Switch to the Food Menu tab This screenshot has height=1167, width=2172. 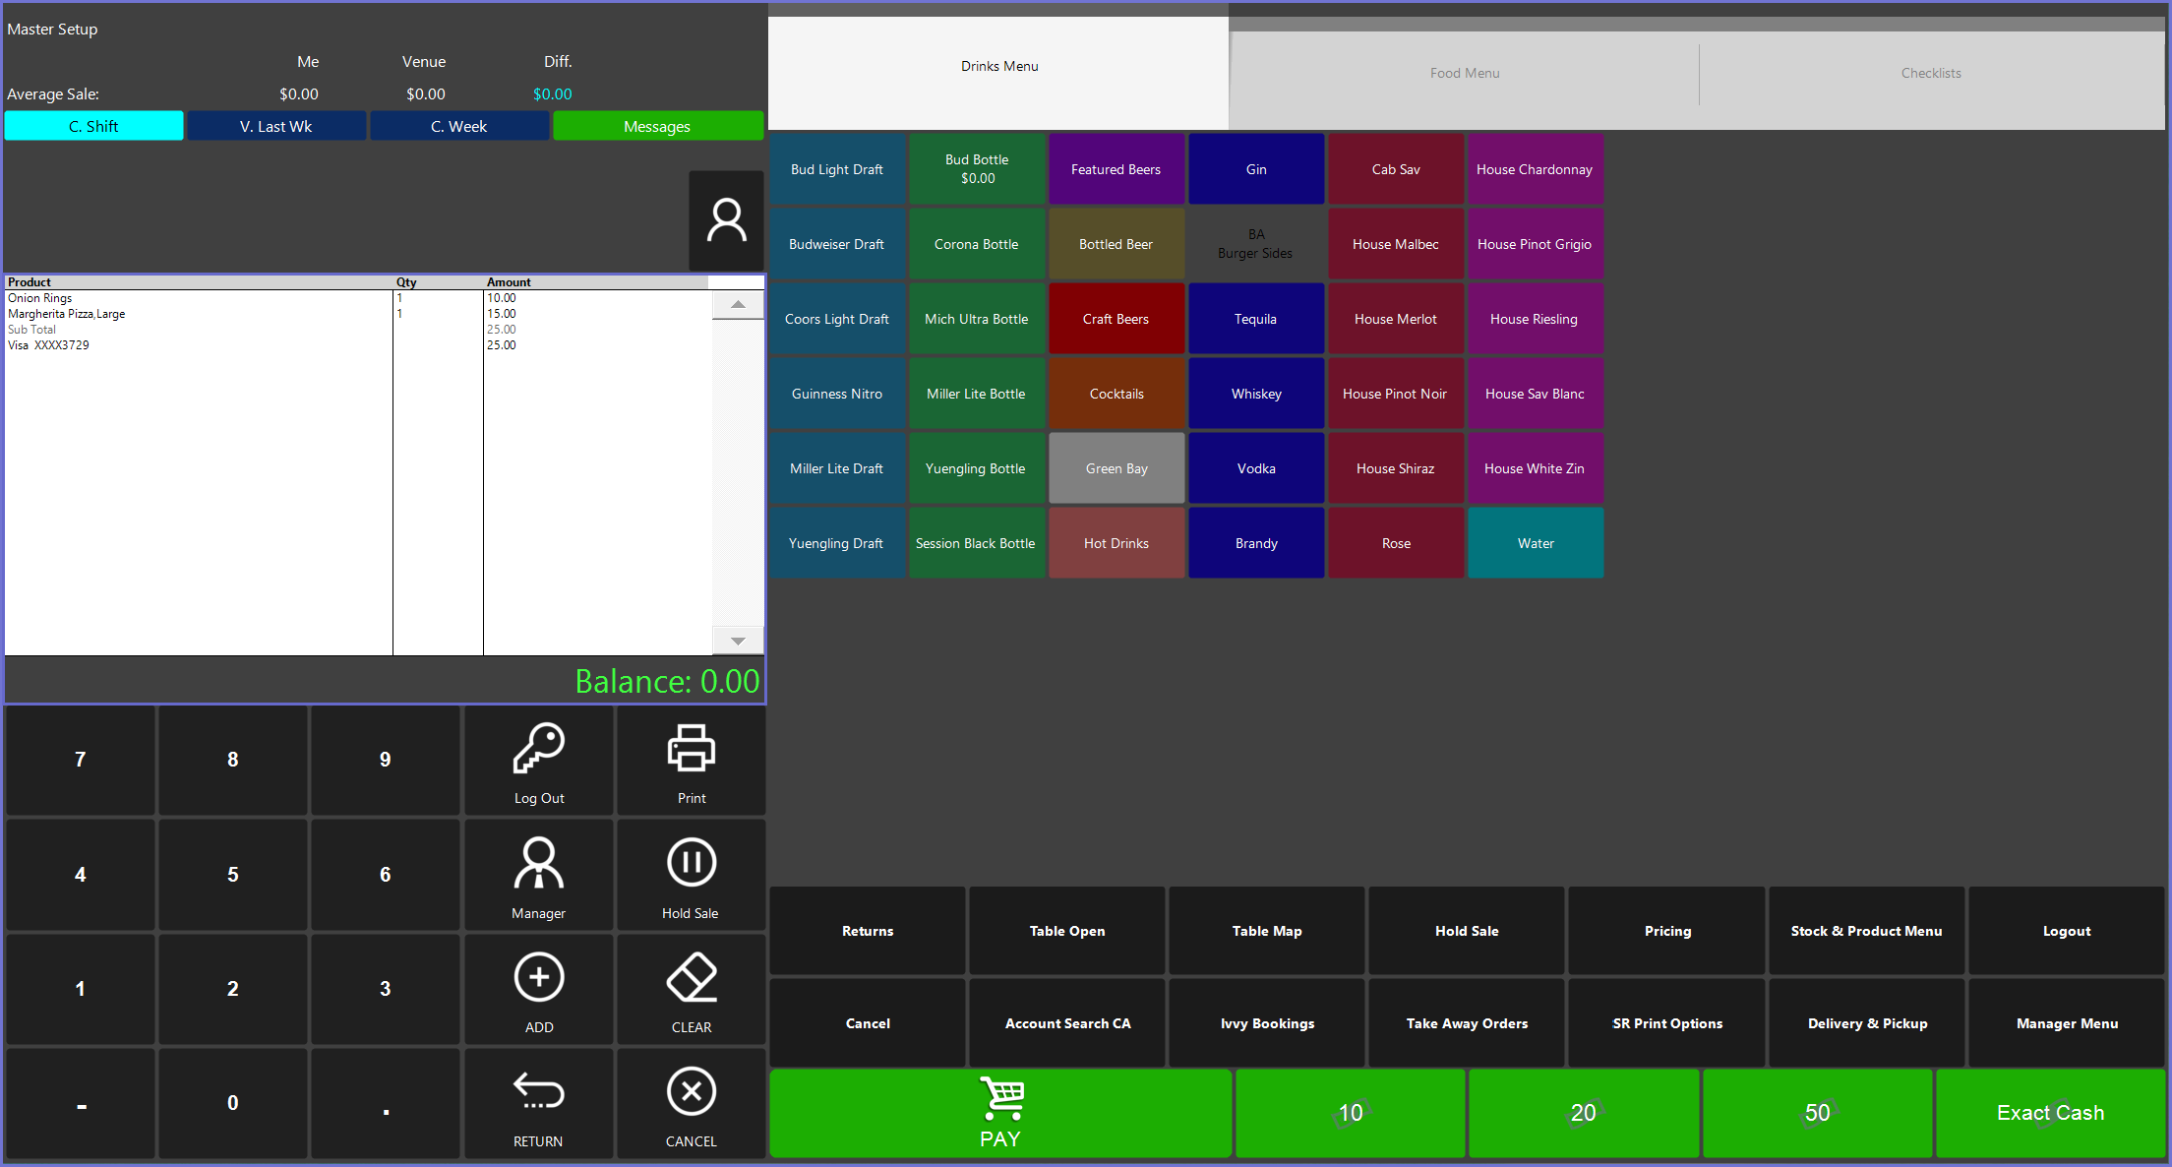tap(1464, 73)
